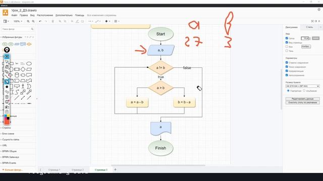Viewport: 323px width, 181px height.
Task: Click the zoom out magnifier icon
Action: pos(33,21)
